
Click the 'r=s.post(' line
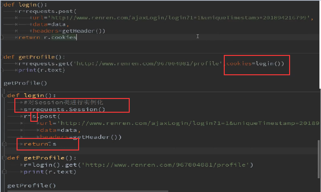42,116
